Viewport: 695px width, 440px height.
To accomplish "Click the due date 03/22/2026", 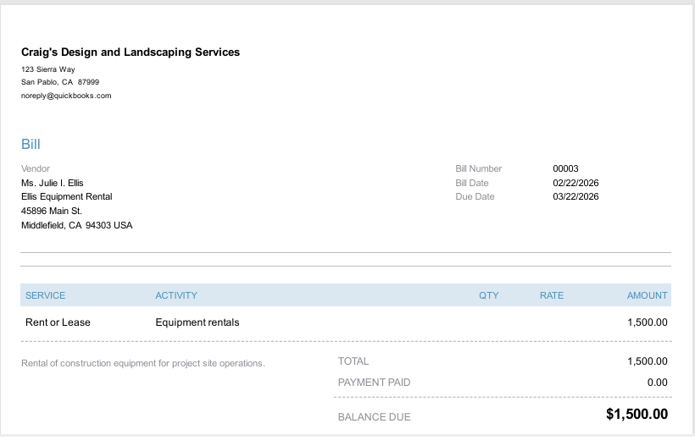I will pos(575,196).
